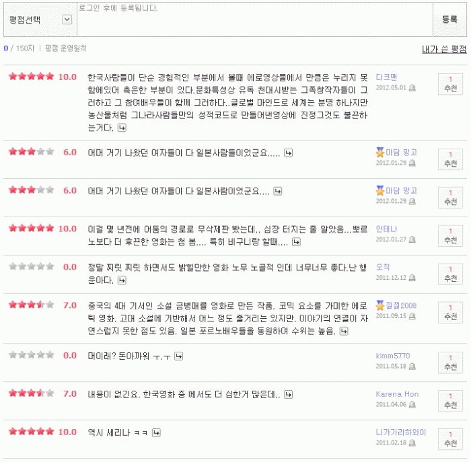471x462 pixels.
Task: Open the 내가 쓴 평점 tab link
Action: pos(443,49)
